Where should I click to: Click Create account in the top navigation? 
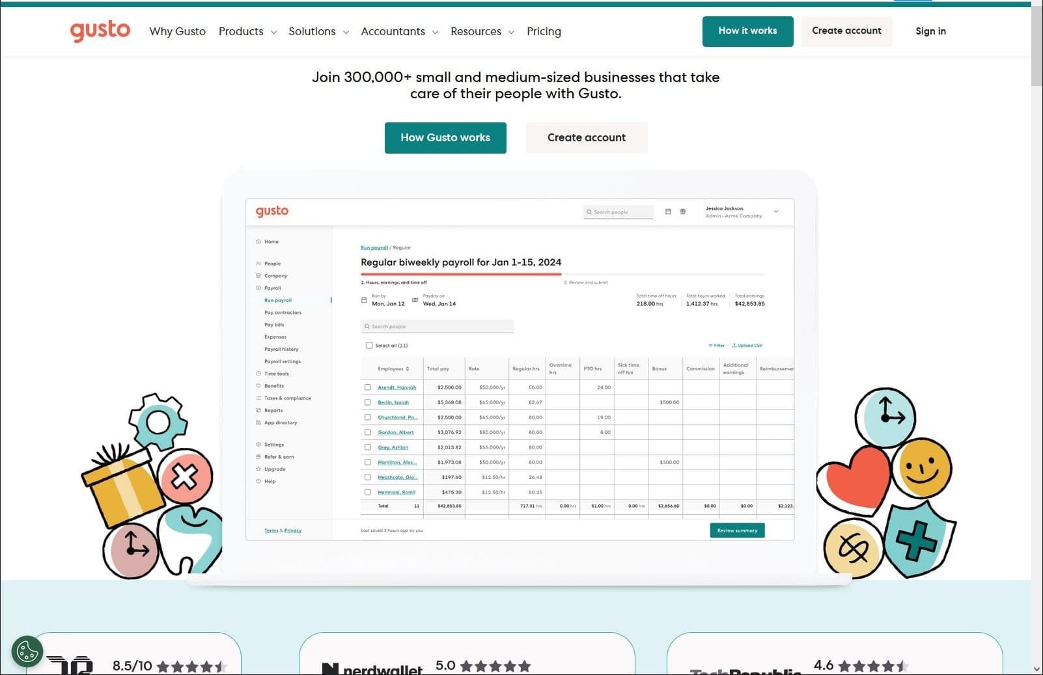point(846,31)
